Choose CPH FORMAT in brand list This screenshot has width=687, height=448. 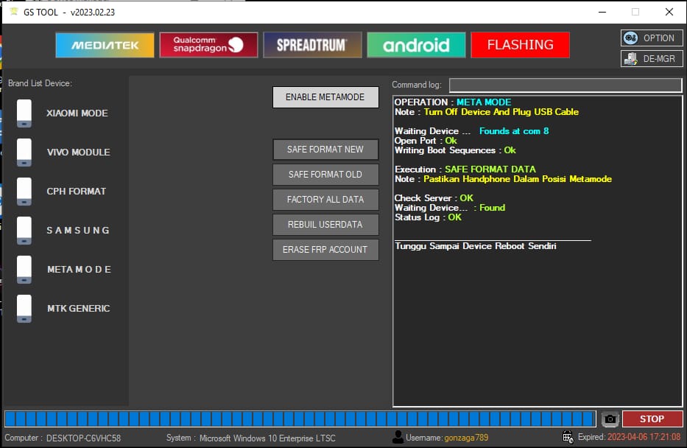77,191
